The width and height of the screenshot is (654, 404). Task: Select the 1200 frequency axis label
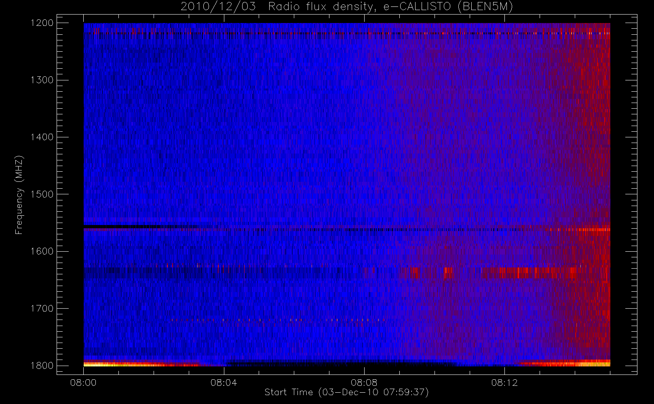click(42, 23)
